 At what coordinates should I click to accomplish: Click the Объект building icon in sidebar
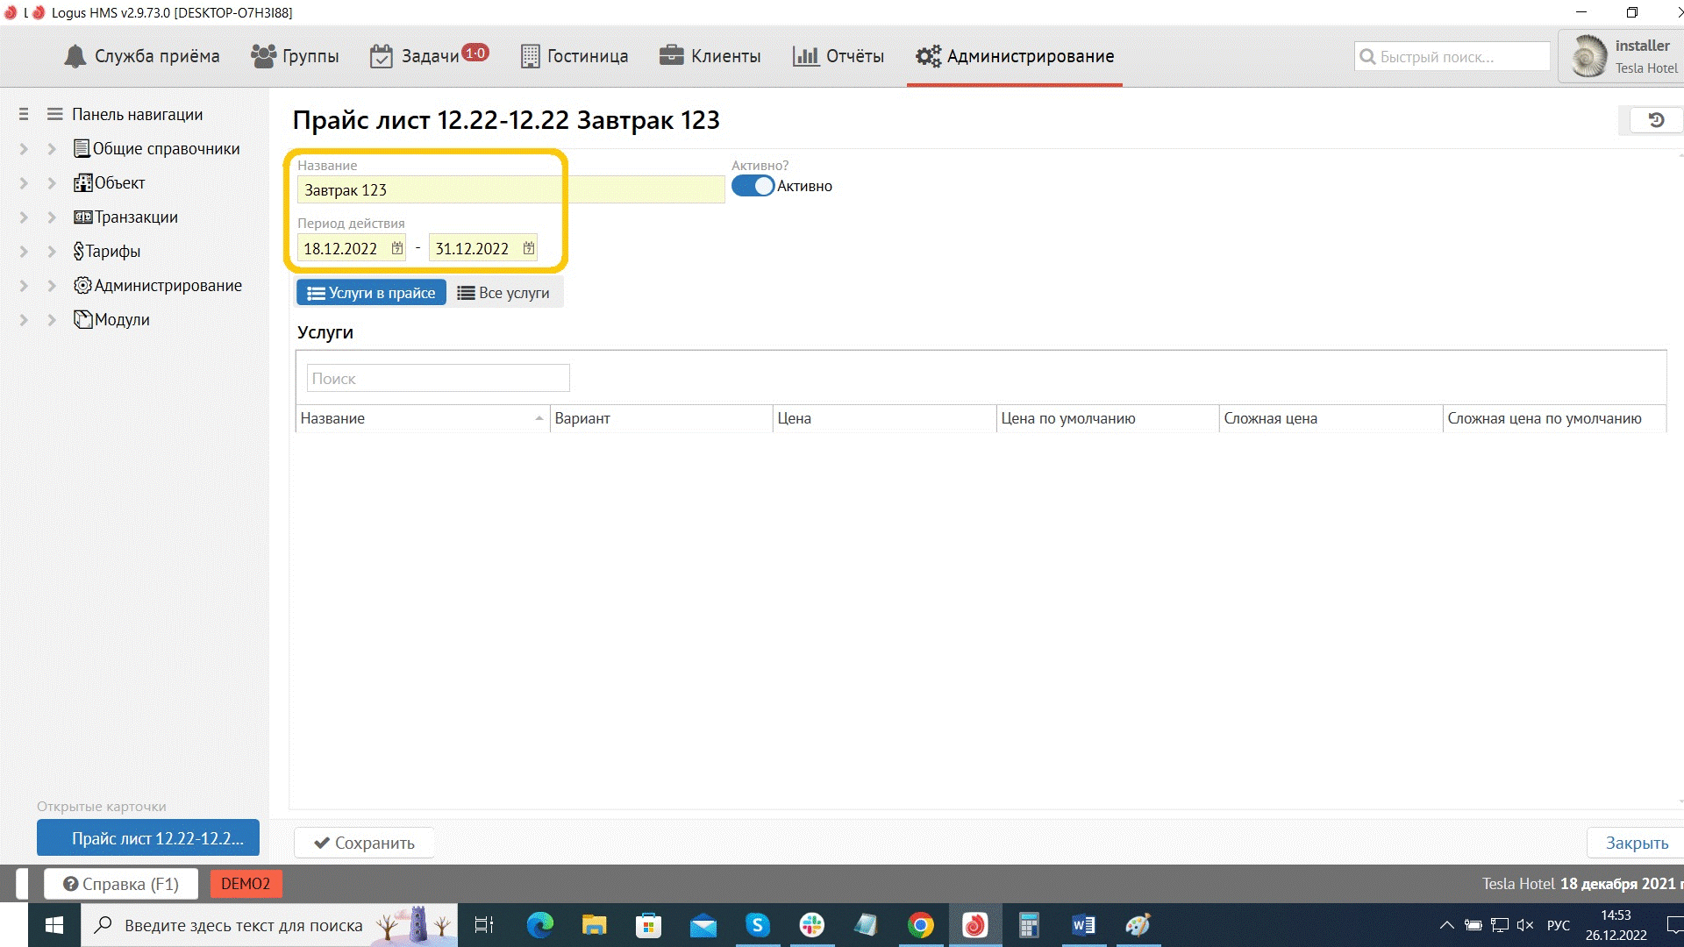[x=82, y=182]
